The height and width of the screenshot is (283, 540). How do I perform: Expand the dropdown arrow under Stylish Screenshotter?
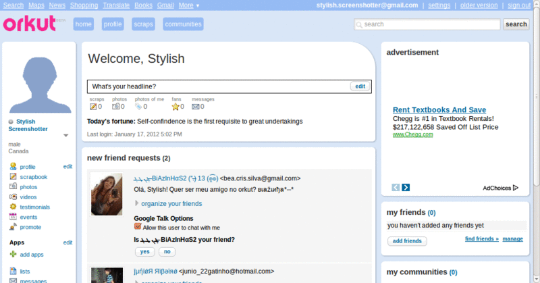[x=65, y=136]
